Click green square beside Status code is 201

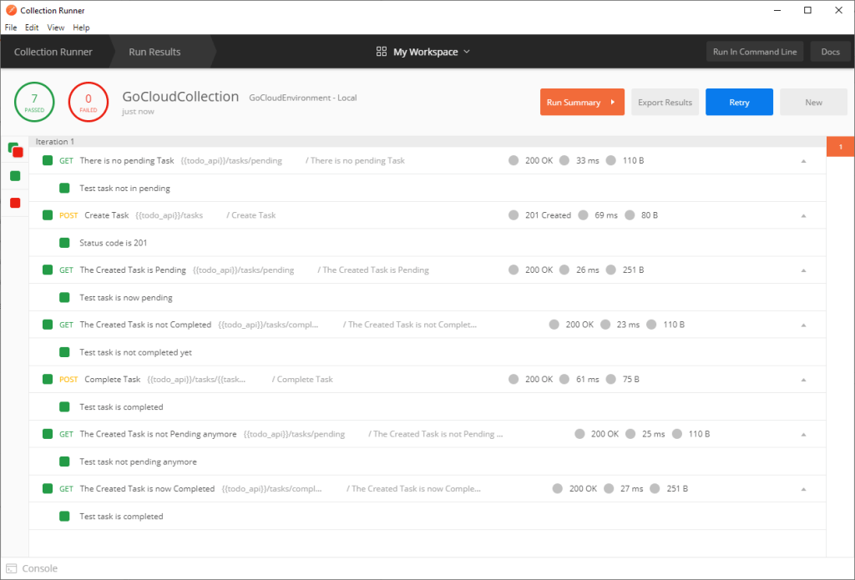[x=64, y=243]
